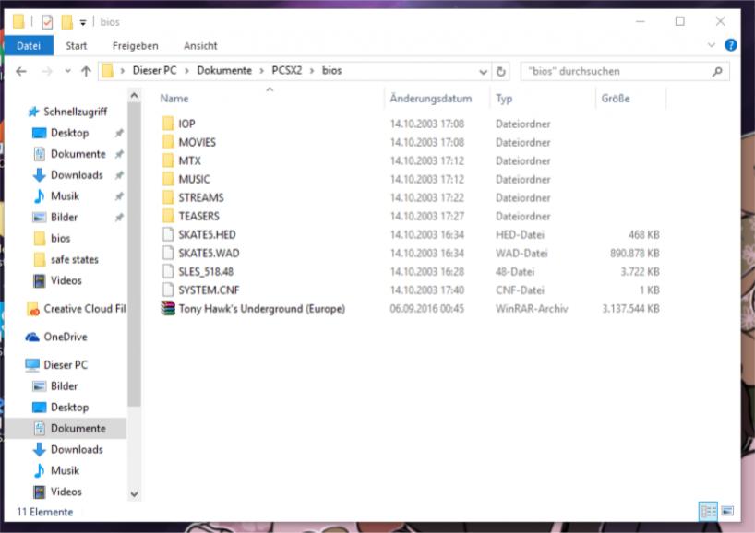Open the Datei menu tab

click(29, 46)
